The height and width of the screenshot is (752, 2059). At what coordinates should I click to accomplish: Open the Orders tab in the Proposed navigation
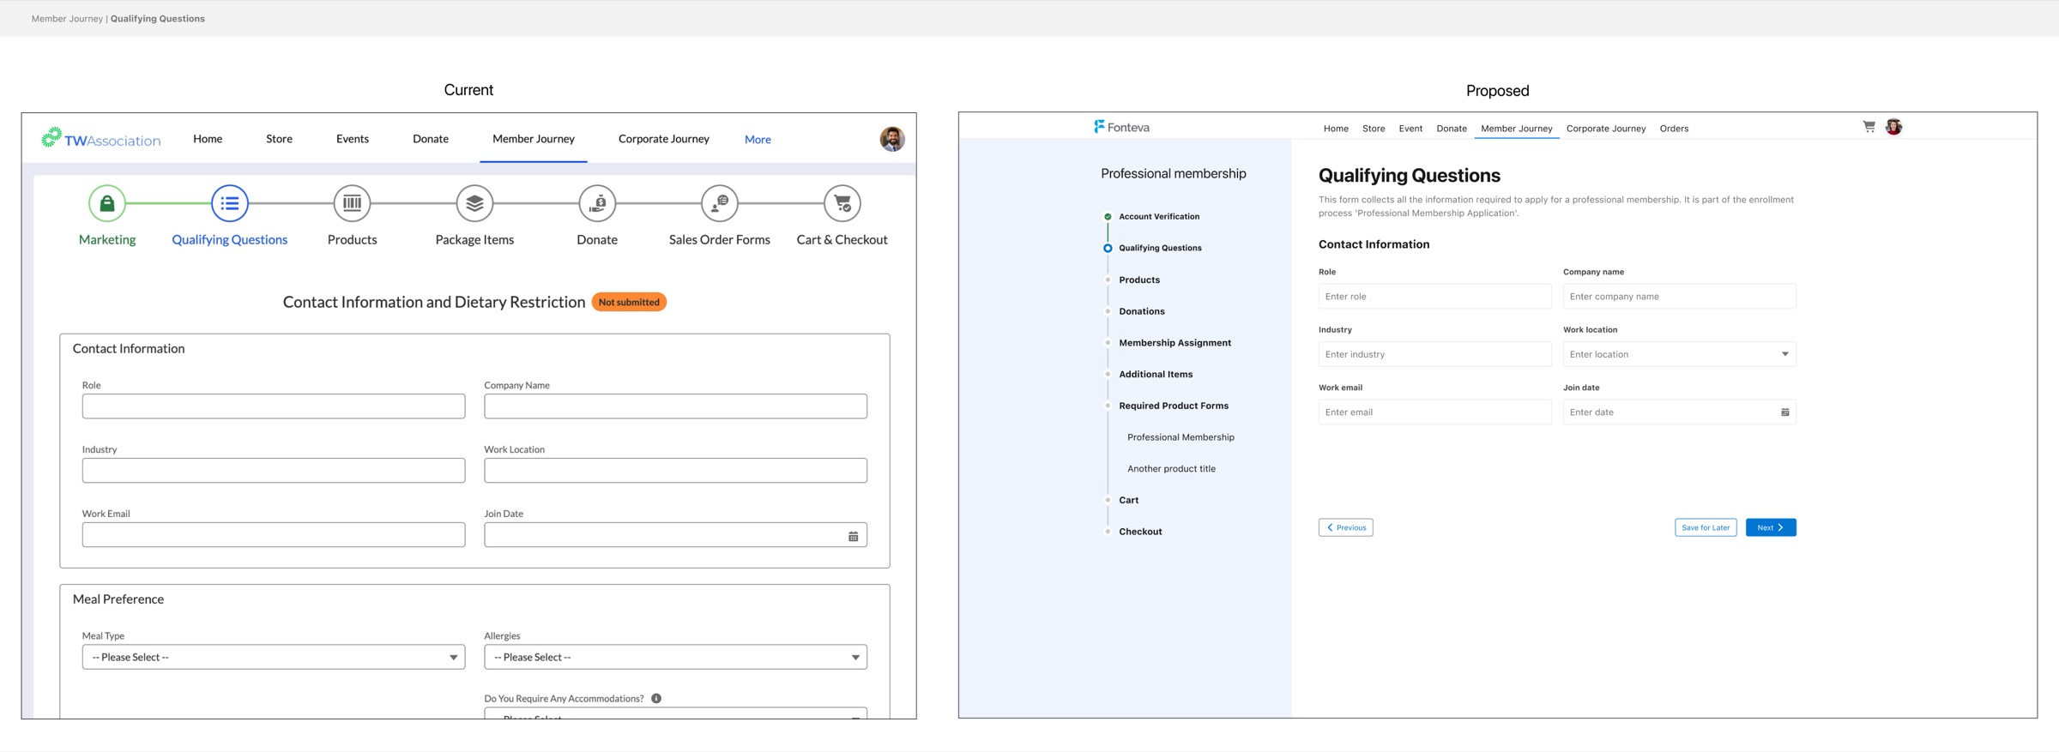pos(1674,129)
